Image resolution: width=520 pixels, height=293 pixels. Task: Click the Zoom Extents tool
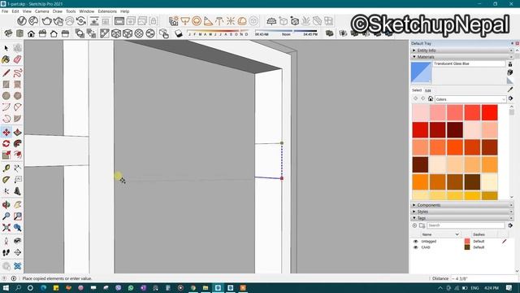click(6, 228)
